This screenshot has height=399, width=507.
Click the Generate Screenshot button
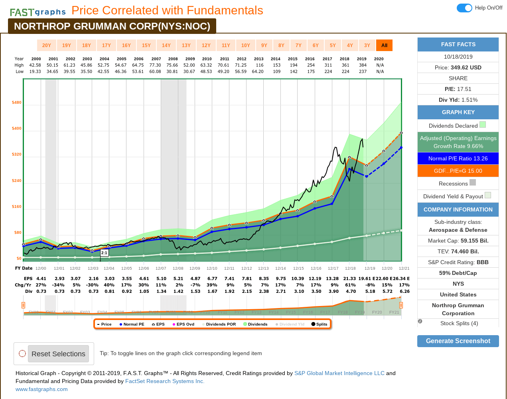[x=458, y=341]
